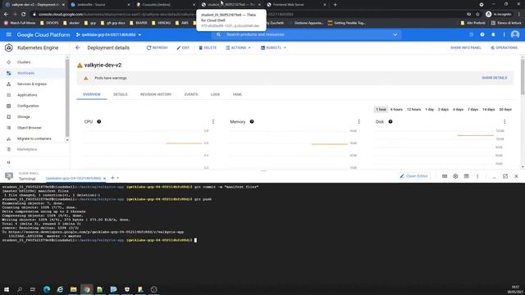Open the user account avatar

point(515,34)
